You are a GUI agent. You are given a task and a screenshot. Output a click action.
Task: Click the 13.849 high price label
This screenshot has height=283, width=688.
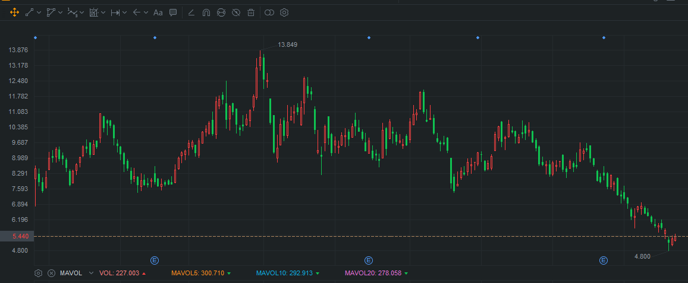(x=287, y=44)
